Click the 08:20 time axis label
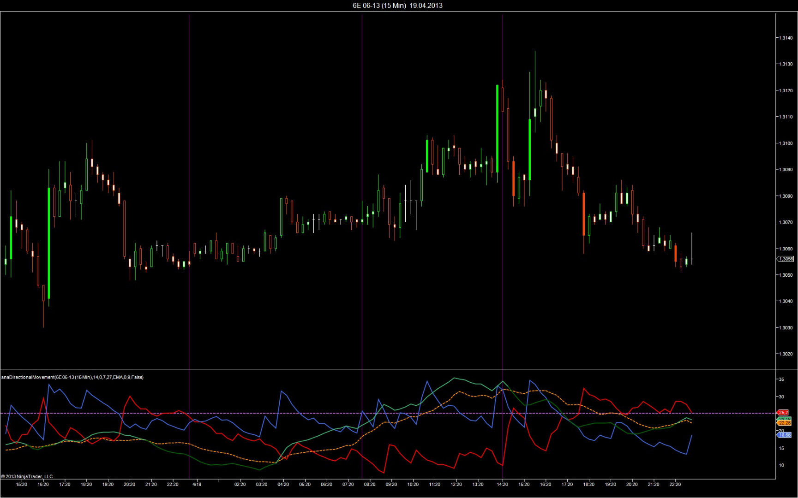 [370, 485]
